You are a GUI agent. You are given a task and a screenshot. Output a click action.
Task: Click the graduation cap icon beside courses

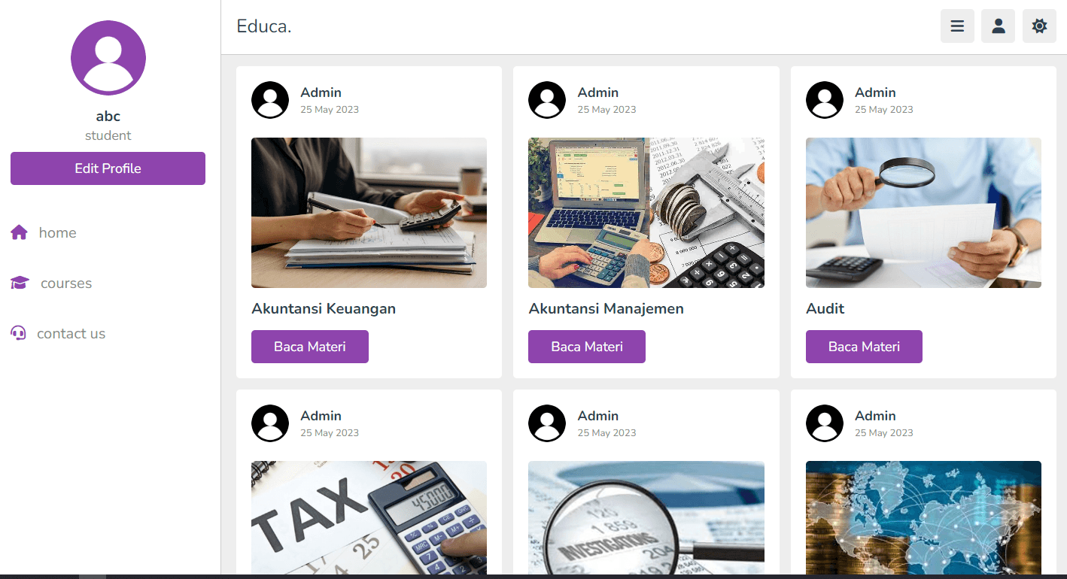20,283
